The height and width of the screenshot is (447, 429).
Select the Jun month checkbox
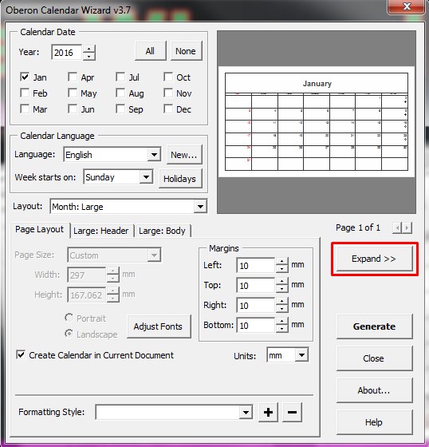[x=73, y=109]
